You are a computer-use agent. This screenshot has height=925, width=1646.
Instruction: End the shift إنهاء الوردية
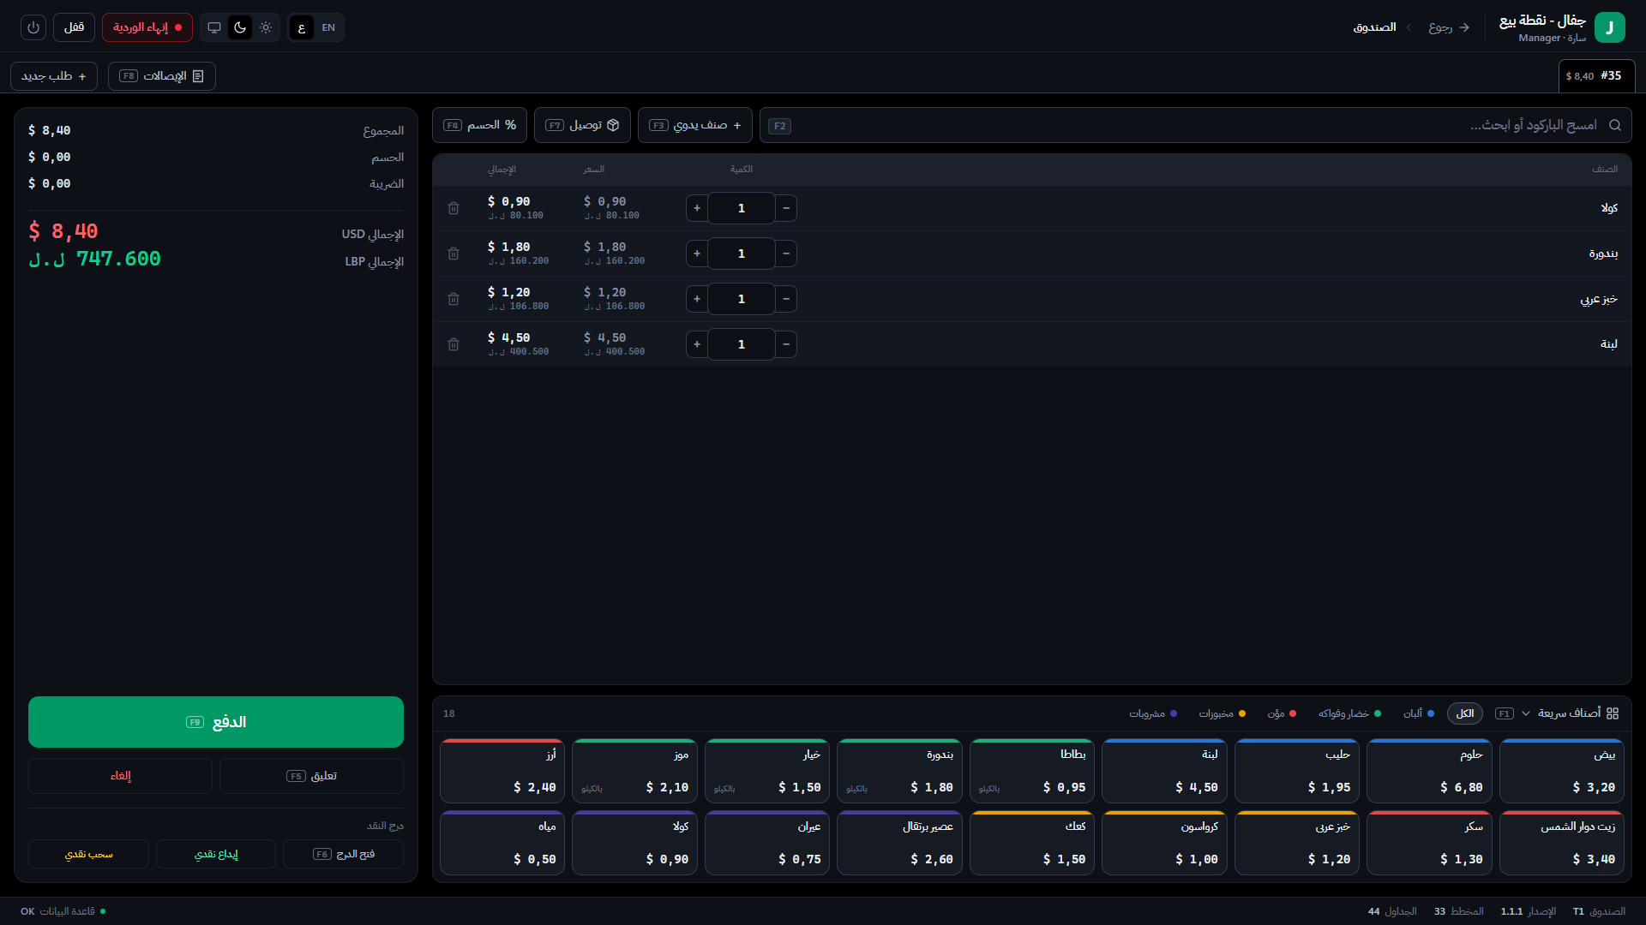click(147, 27)
